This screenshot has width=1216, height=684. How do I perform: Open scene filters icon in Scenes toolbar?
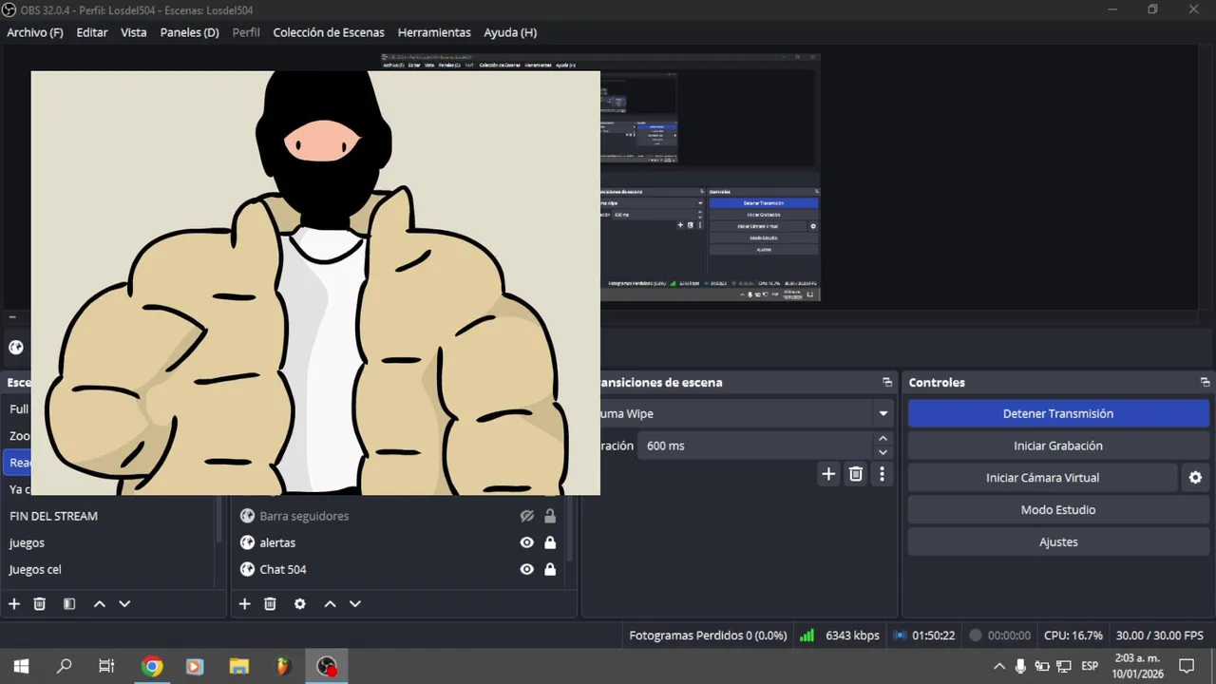pos(69,604)
